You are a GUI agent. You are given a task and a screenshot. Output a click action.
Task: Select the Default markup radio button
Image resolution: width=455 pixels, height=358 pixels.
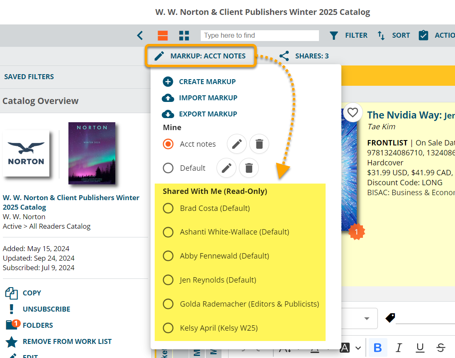pos(168,168)
